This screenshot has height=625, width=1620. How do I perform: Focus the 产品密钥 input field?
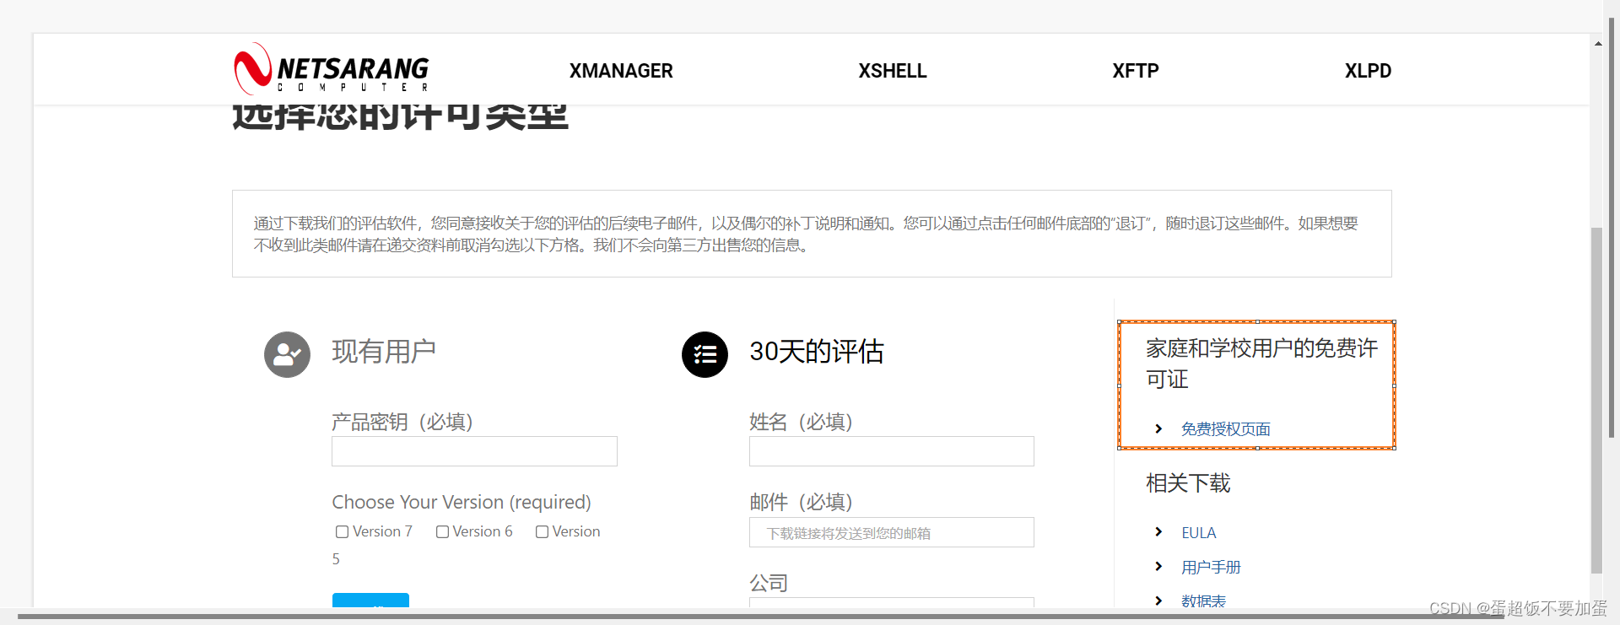coord(474,451)
